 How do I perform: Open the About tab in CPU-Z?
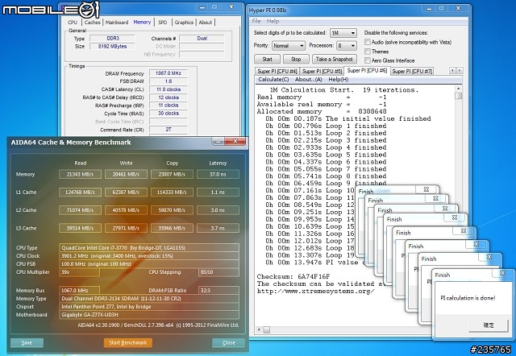point(206,23)
